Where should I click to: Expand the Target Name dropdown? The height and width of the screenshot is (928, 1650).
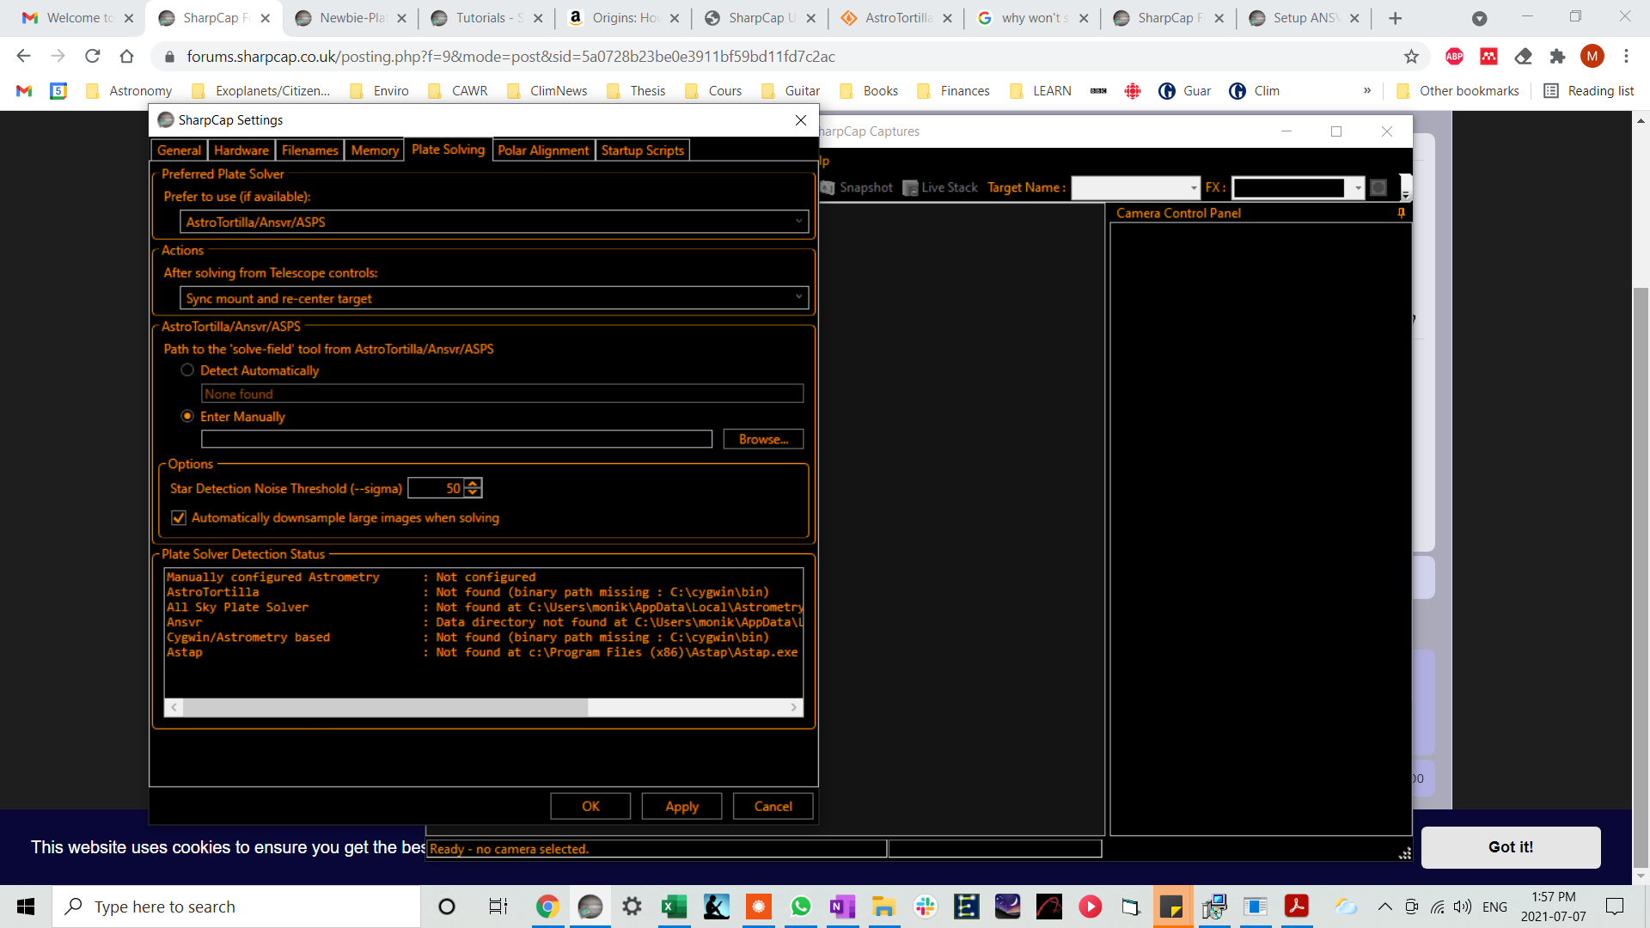tap(1194, 188)
